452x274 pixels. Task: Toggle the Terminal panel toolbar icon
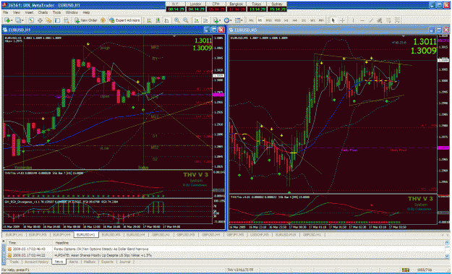pos(57,20)
